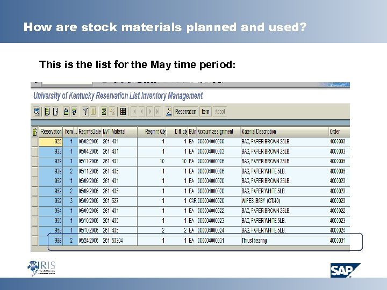The height and width of the screenshot is (290, 387).
Task: Click date 05/02/2006 in first row
Action: click(x=88, y=142)
